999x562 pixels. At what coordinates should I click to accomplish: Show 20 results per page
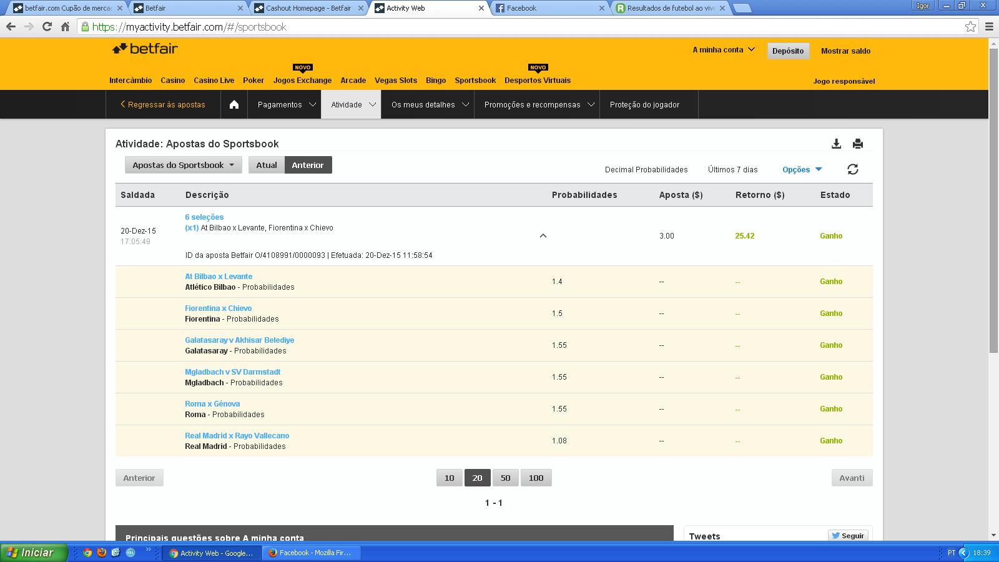(477, 478)
